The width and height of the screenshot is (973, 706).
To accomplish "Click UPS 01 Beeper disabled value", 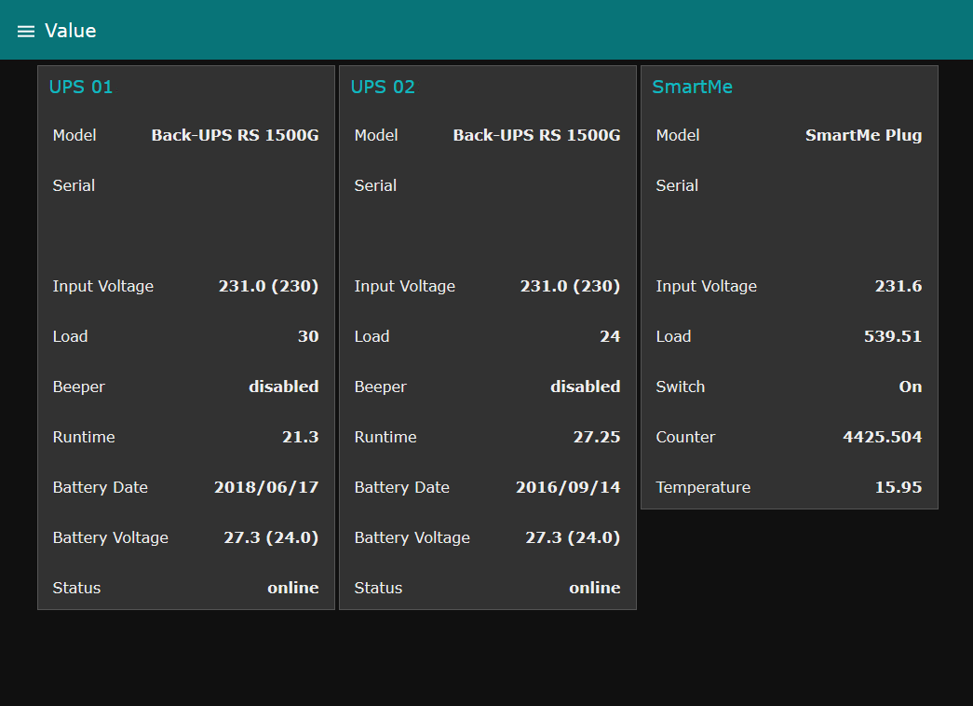I will (283, 387).
